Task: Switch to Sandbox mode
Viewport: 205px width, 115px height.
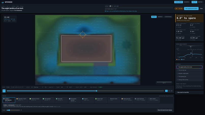Action: pyautogui.click(x=187, y=2)
